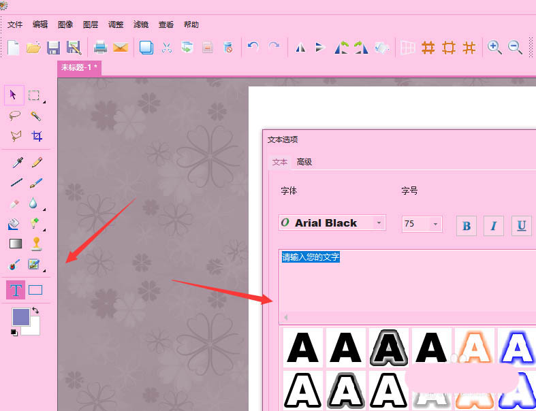Click the Save As floppy-pencil icon

point(74,48)
